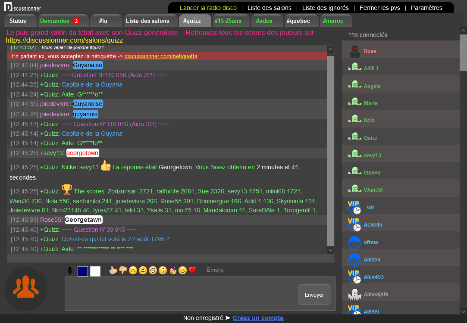Click Rose55's message 'Georgetawn'
Screen dimensions: 467x323
(83, 220)
